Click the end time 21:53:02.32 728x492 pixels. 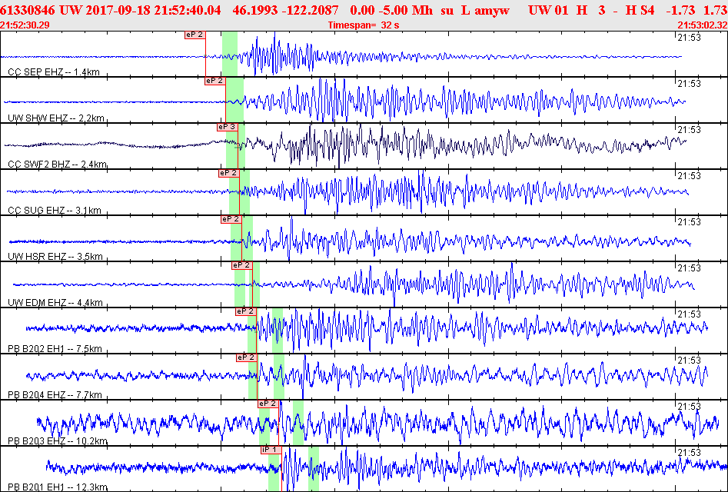click(x=703, y=25)
